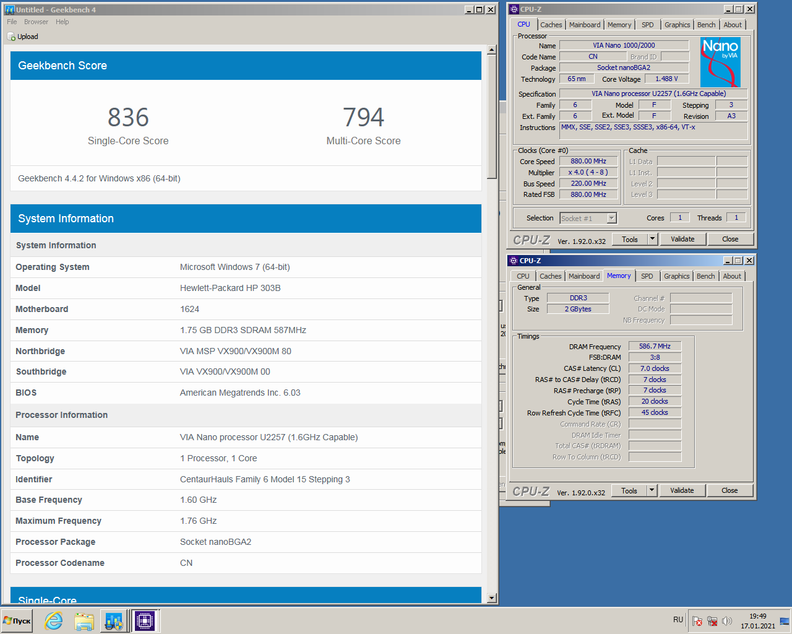The width and height of the screenshot is (792, 634).
Task: Select Bench tab in bottom CPU-Z window
Action: [x=705, y=276]
